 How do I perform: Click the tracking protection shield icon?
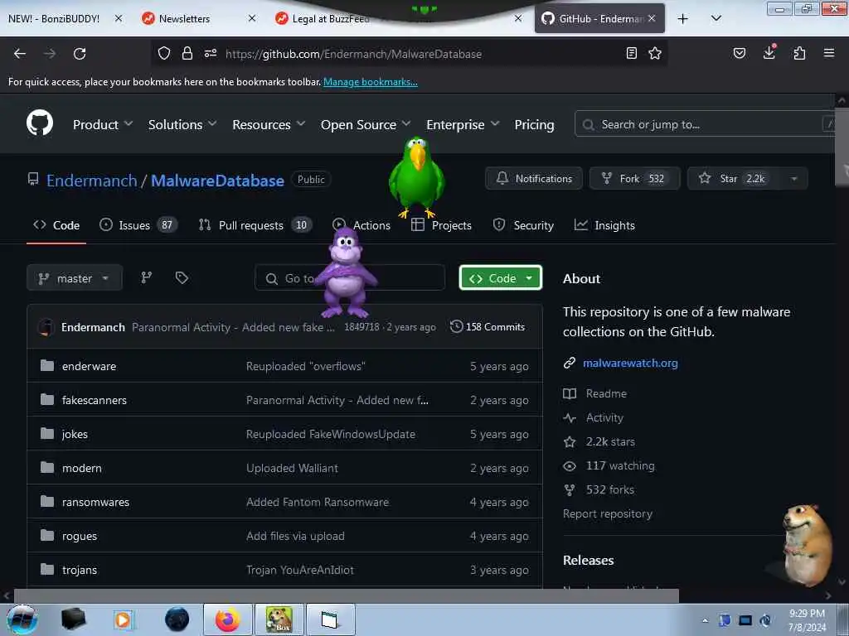click(x=163, y=54)
